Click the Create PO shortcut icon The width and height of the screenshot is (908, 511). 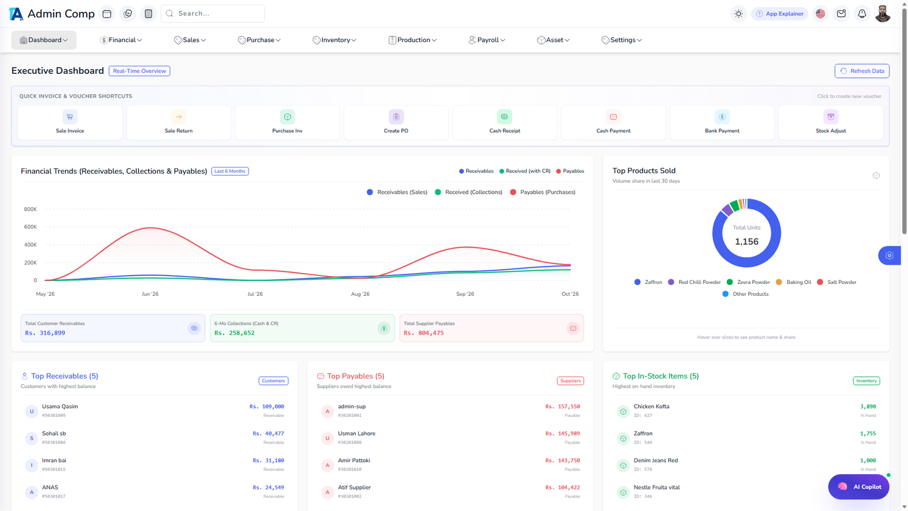coord(396,117)
